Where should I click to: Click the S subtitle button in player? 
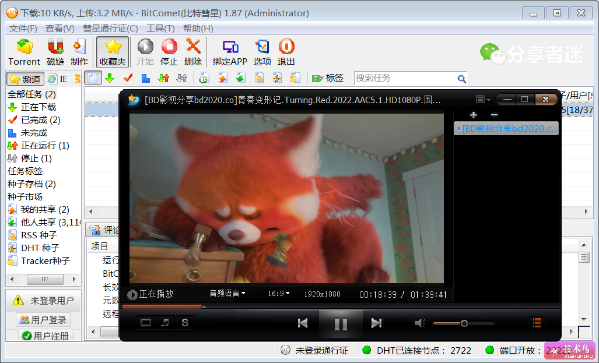[185, 323]
